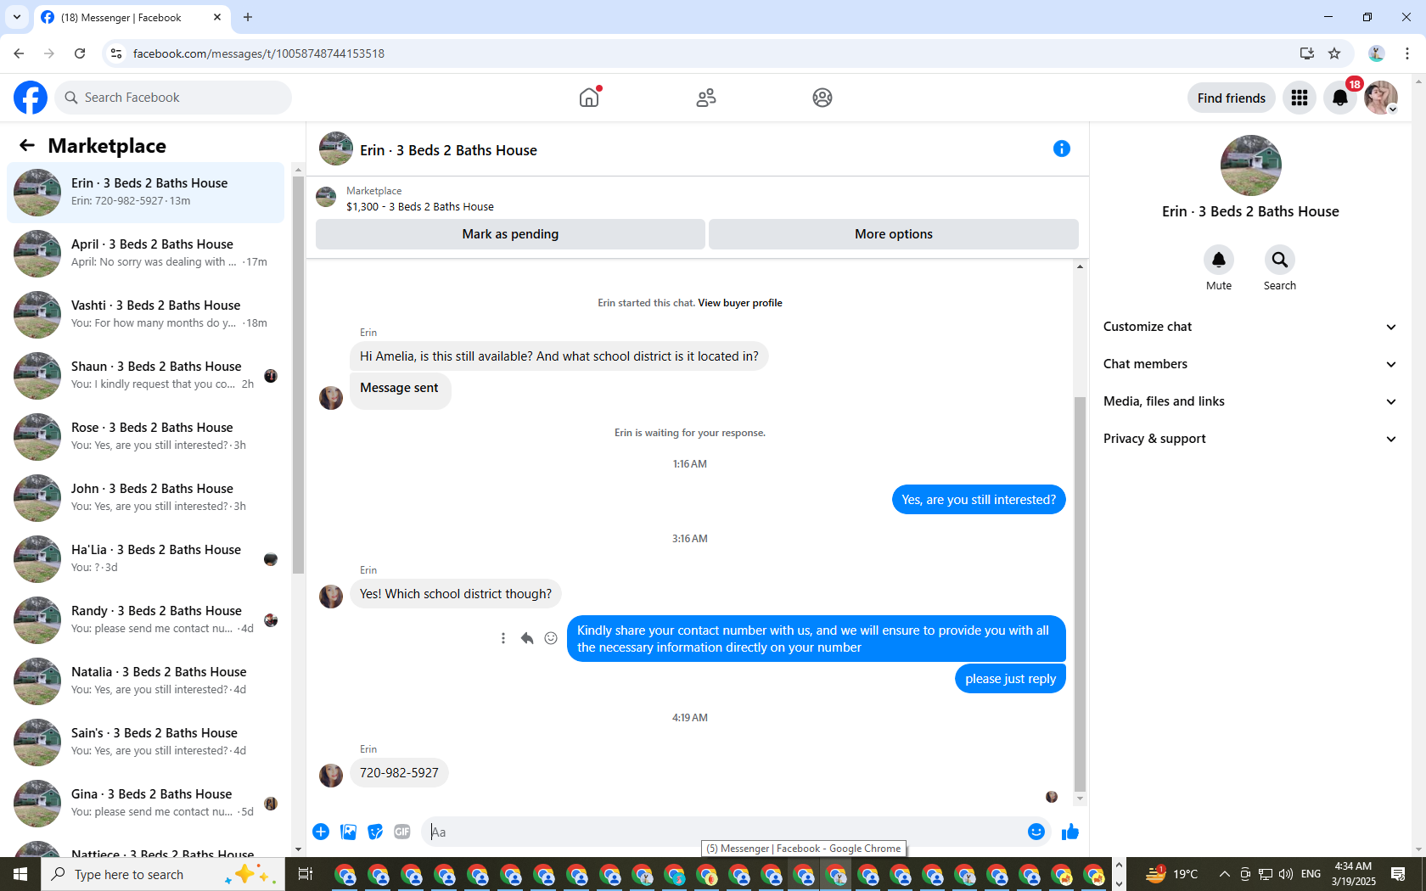Open the Groups icon in top navigation
This screenshot has width=1426, height=891.
coord(822,98)
